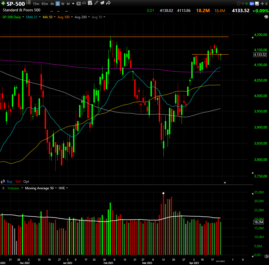Viewport: 269px width, 265px height.
Task: Open the text label dropdown icon in the toolbar
Action: [79, 4]
